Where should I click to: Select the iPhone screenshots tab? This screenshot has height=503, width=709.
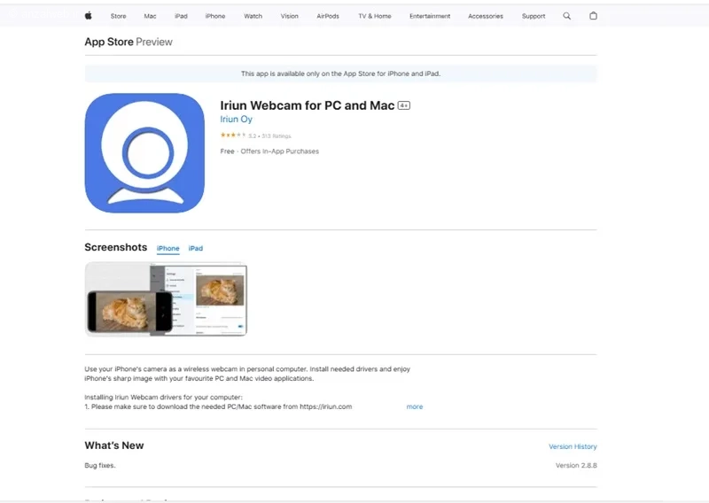click(168, 248)
